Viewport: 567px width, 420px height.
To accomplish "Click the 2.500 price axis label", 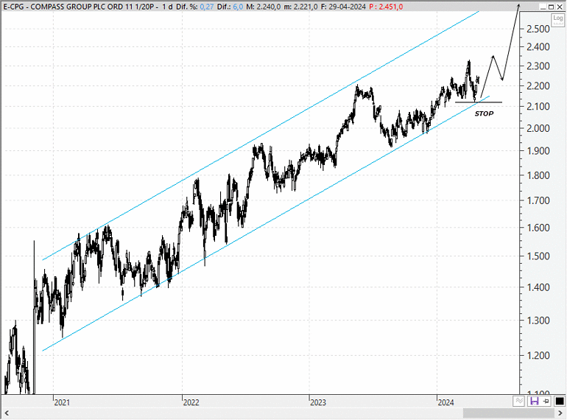I will point(538,29).
